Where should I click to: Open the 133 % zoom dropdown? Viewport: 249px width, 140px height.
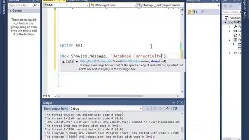point(55,96)
